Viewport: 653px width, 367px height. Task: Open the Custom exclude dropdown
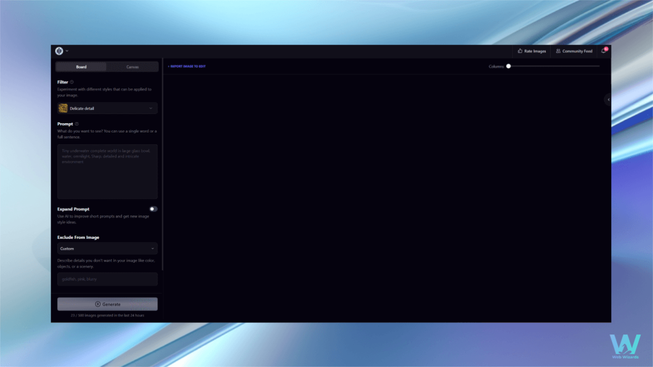pos(108,249)
